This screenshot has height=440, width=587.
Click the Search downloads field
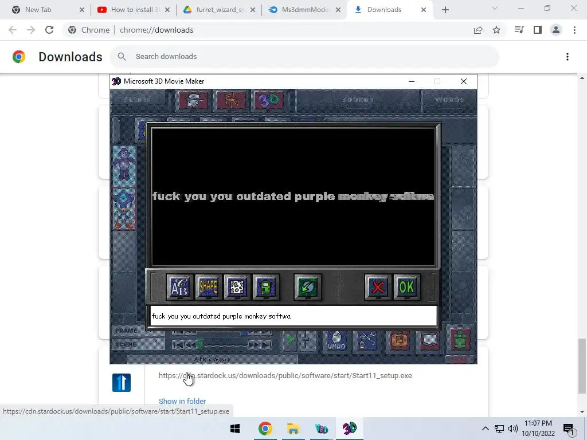305,57
